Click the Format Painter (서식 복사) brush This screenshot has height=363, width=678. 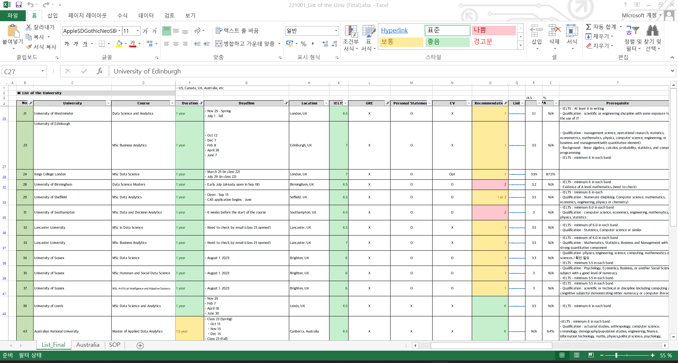[x=29, y=47]
